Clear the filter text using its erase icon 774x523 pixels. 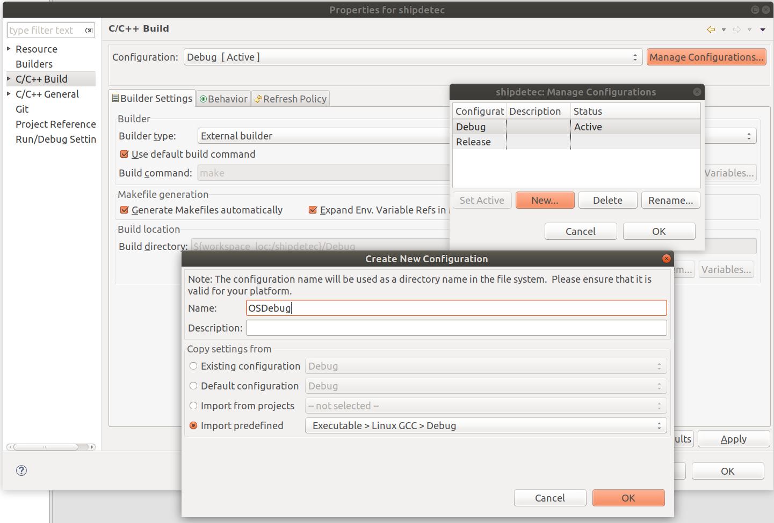point(89,30)
